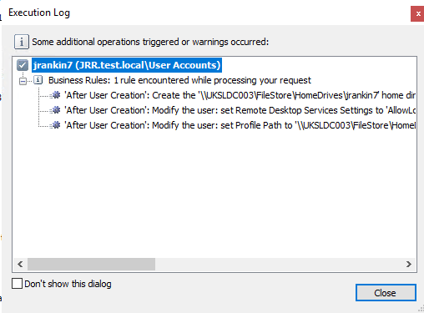Click the gear icon for Remote Desktop Services
This screenshot has height=313, width=424.
coord(56,110)
